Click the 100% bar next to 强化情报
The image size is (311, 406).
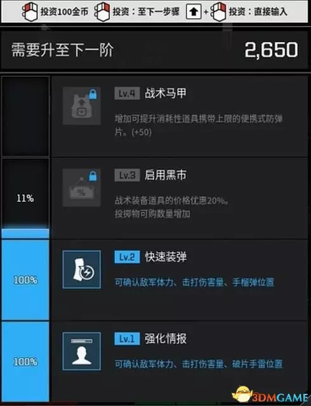coord(25,362)
